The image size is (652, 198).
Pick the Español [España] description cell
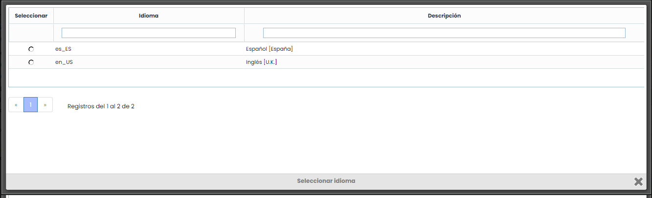pyautogui.click(x=269, y=49)
